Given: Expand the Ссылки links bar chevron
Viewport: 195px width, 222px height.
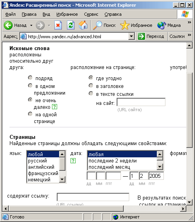Looking at the screenshot, I should tap(189, 35).
